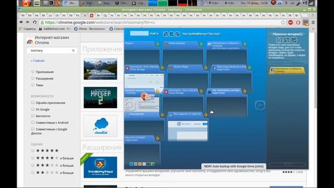
Task: Suspend the facebook.com tab with yellow arrow
Action: pyautogui.click(x=249, y=68)
